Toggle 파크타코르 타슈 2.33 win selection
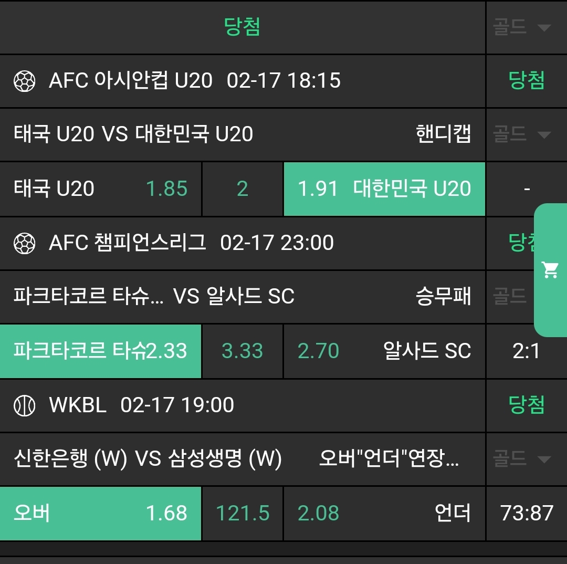567x564 pixels. point(100,351)
